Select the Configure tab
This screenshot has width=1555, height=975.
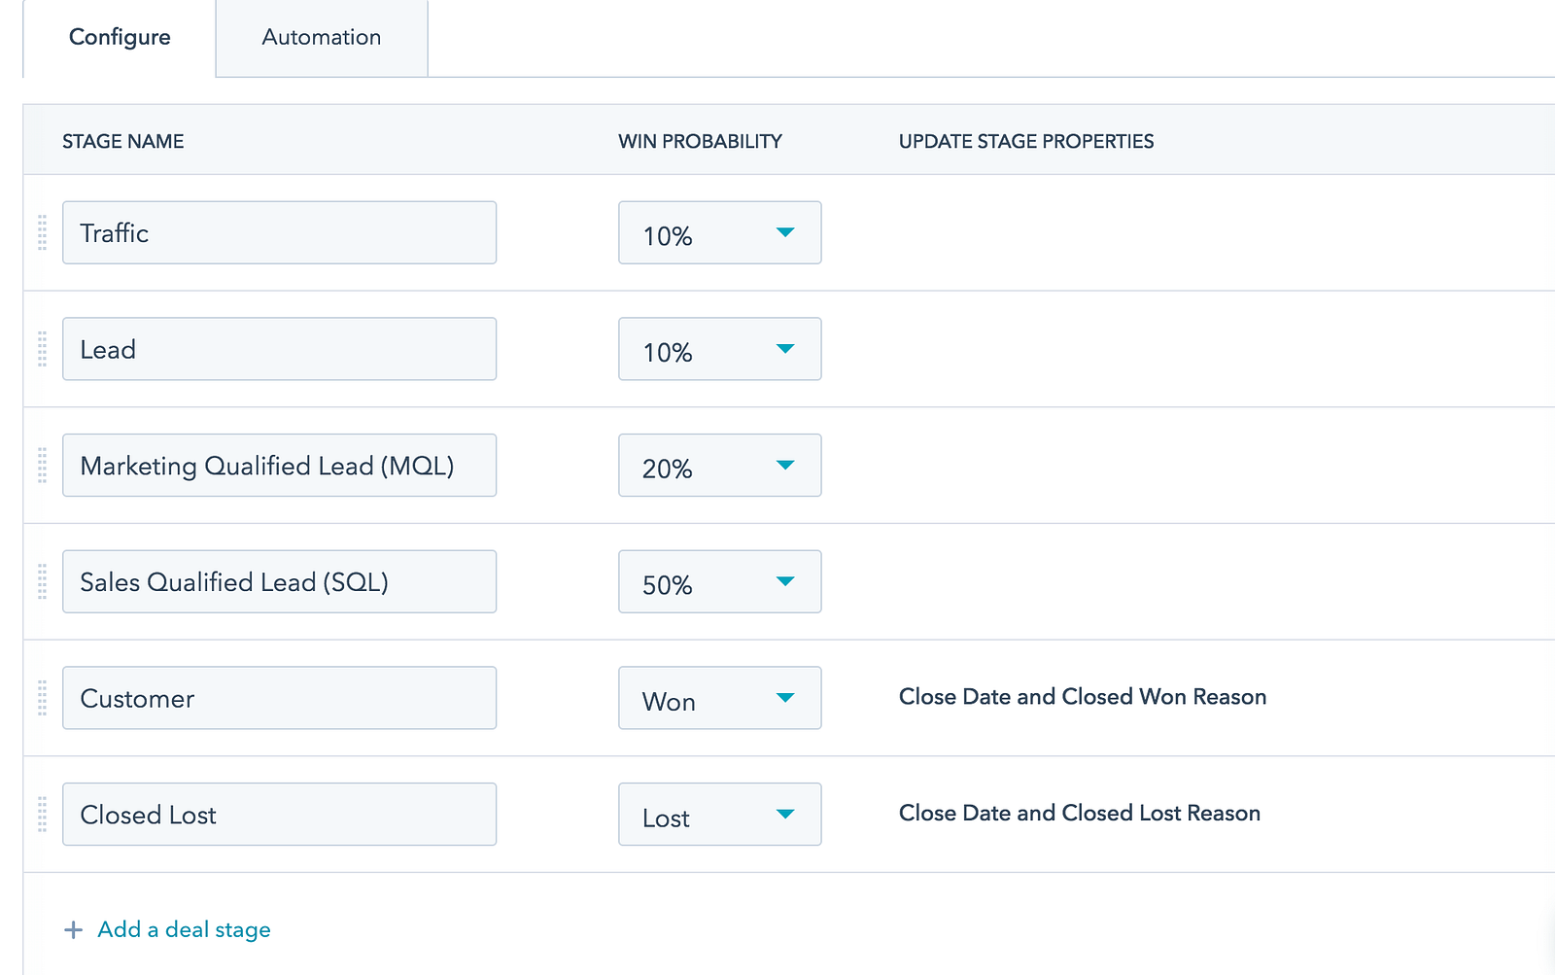point(120,38)
